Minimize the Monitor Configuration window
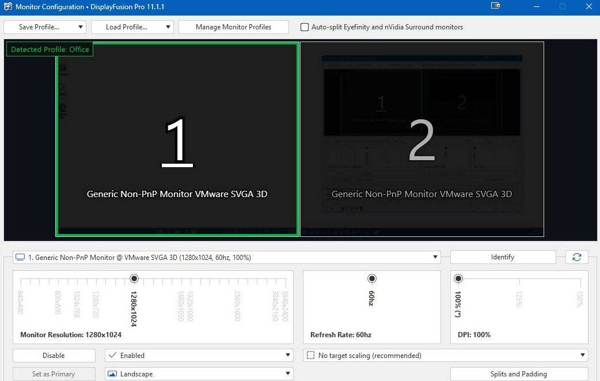600x381 pixels. (537, 7)
